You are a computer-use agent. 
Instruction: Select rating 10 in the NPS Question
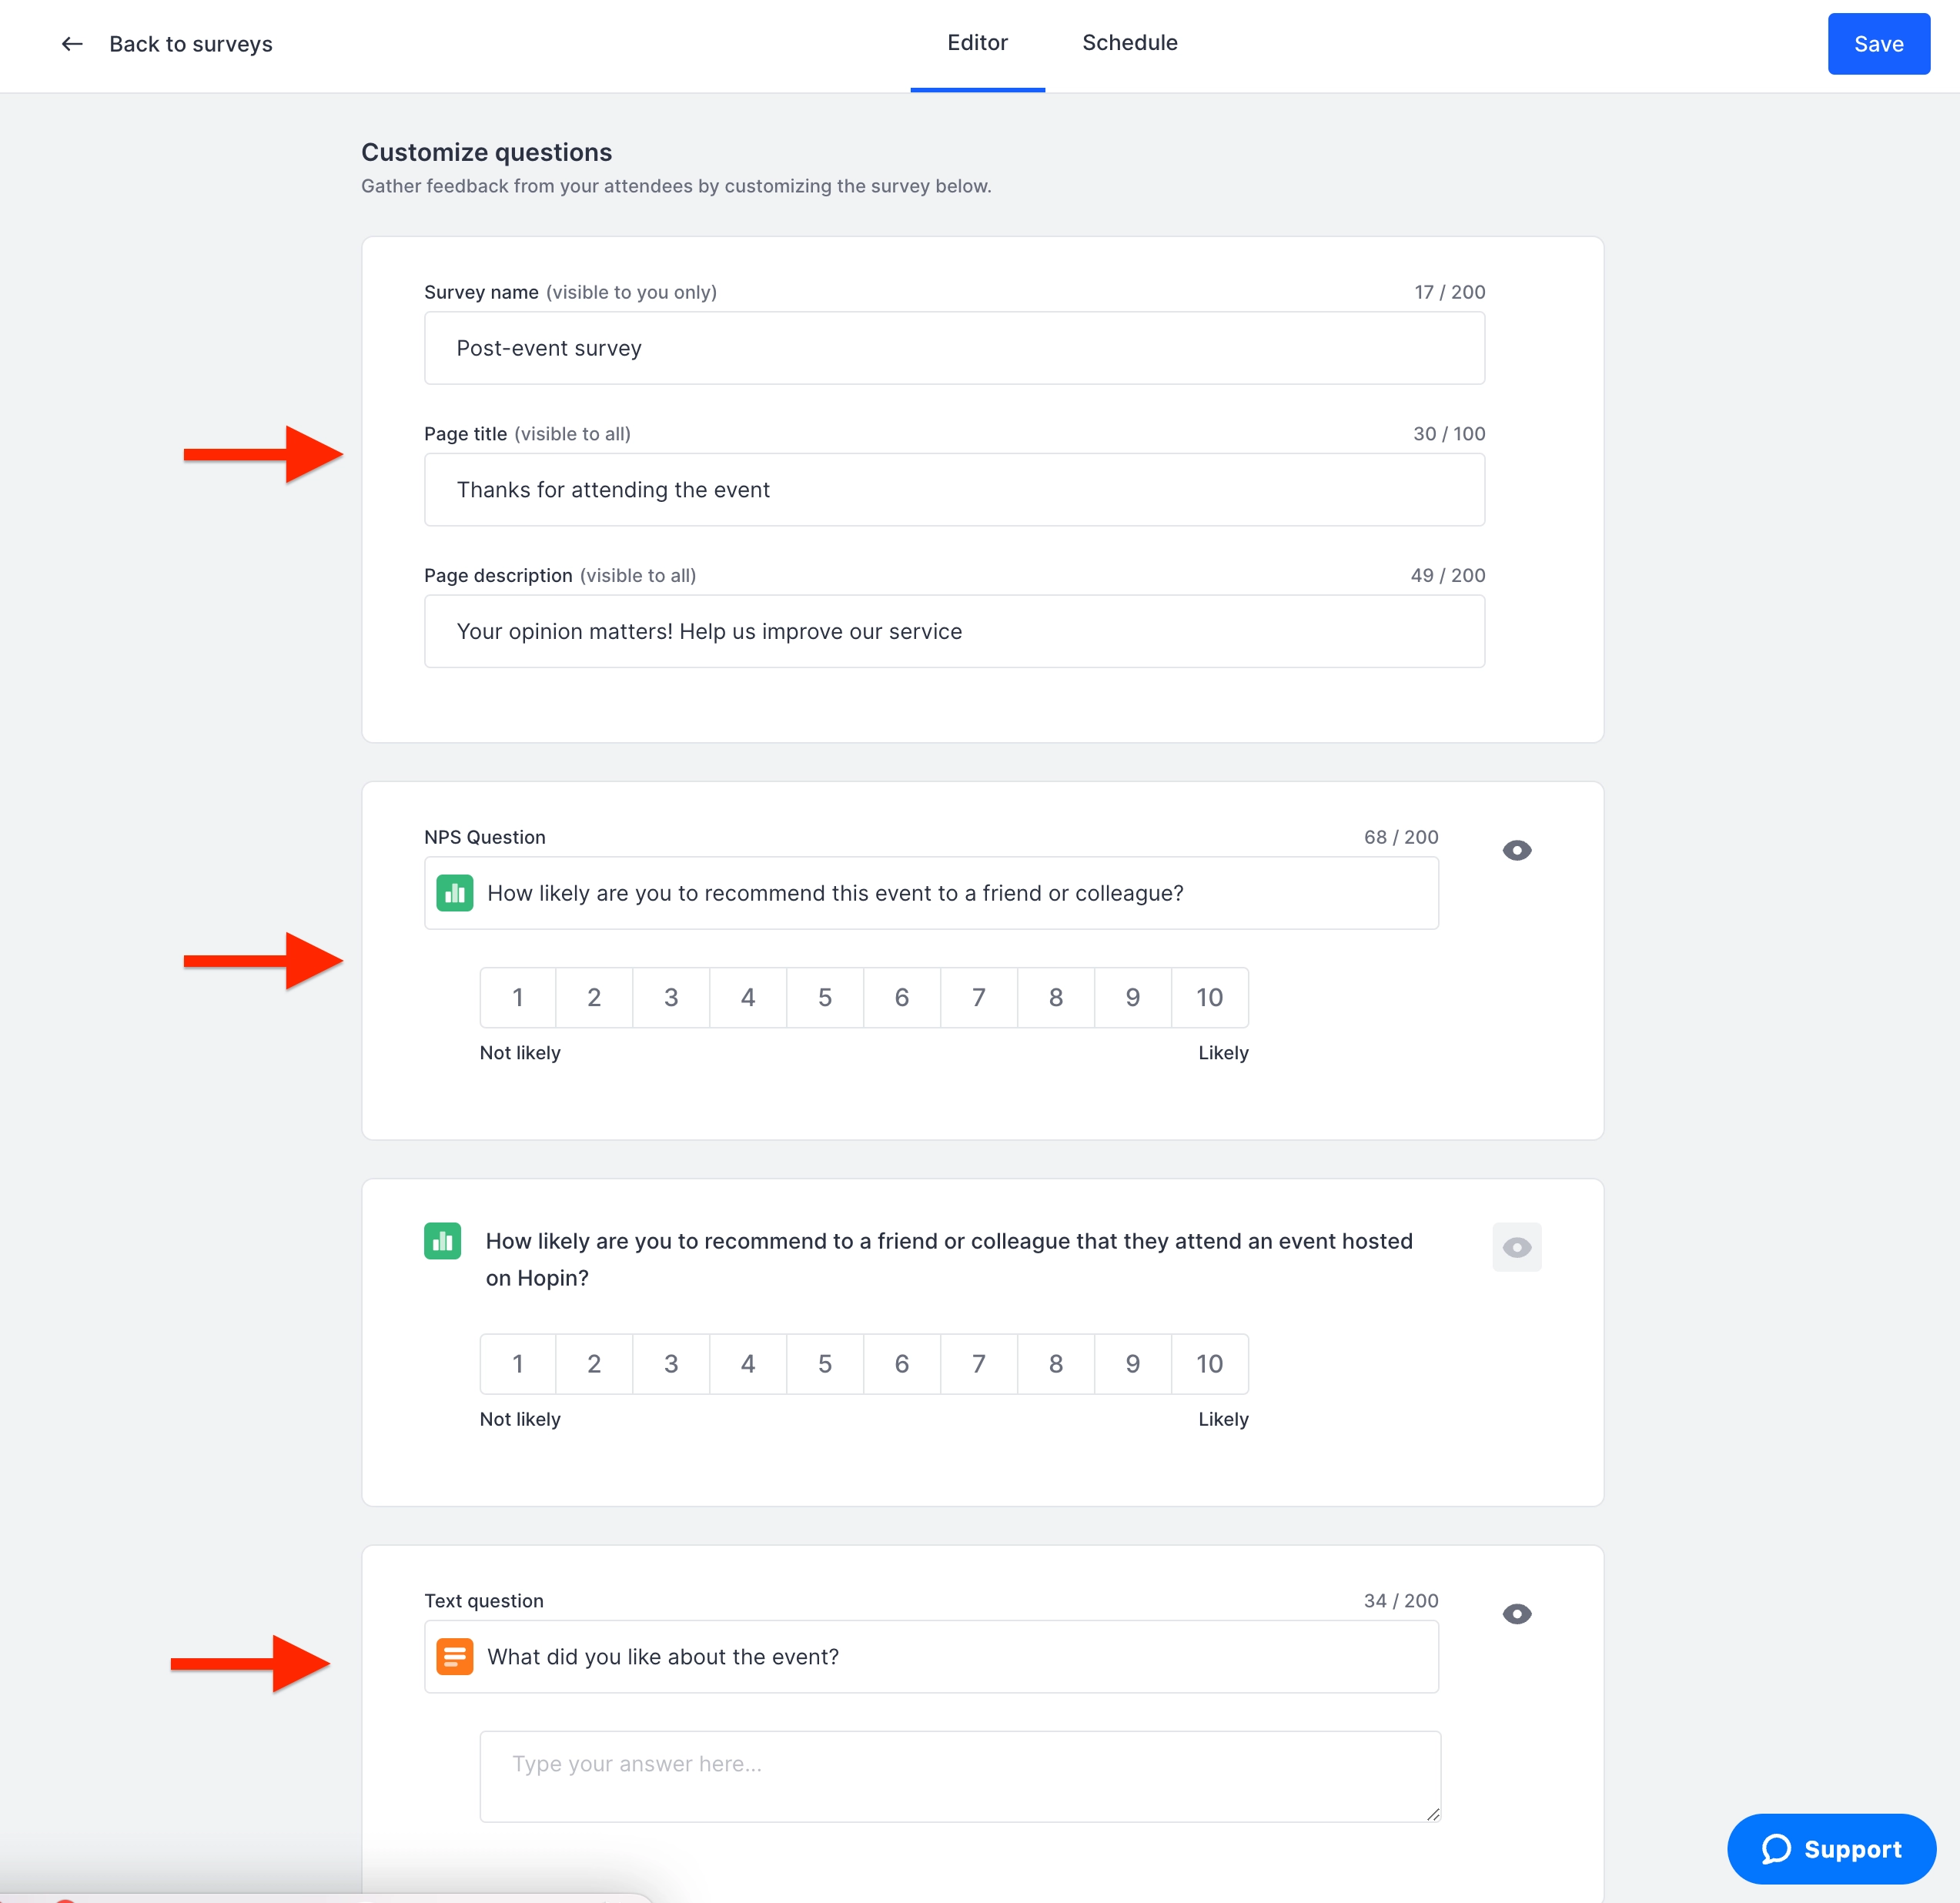coord(1210,997)
